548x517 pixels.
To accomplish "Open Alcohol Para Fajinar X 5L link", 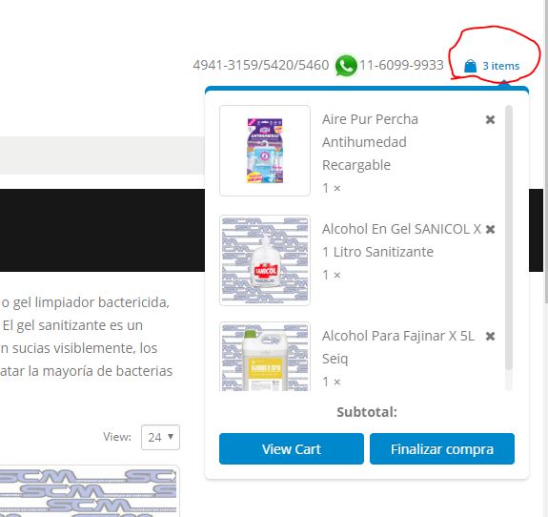I will coord(398,347).
